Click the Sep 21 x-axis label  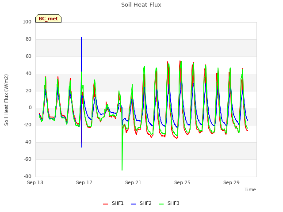click(133, 182)
